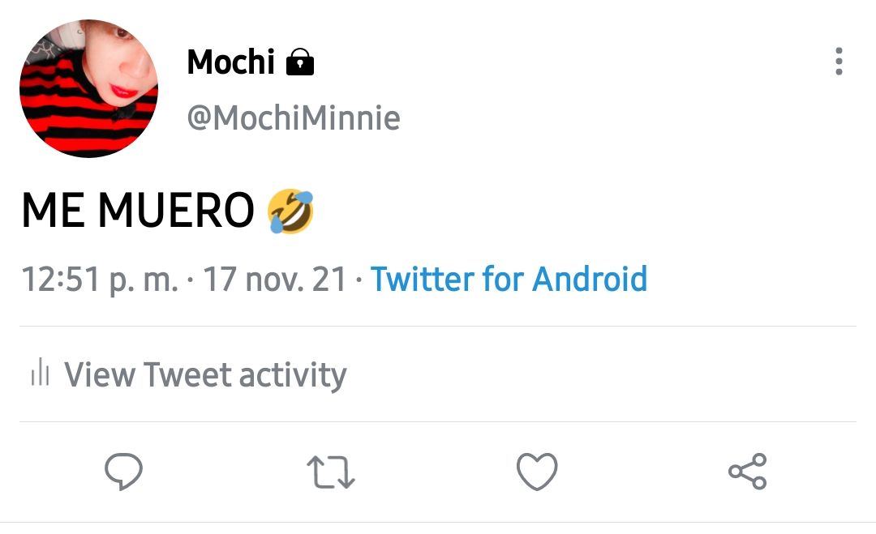876x534 pixels.
Task: Click the display name Mochi
Action: pos(230,62)
